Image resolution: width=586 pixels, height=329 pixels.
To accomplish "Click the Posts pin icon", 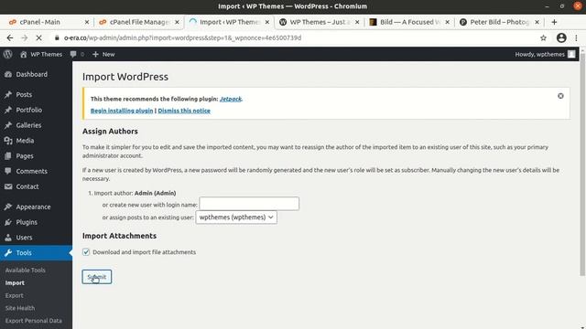I will click(8, 94).
